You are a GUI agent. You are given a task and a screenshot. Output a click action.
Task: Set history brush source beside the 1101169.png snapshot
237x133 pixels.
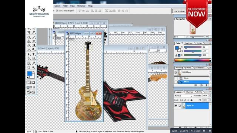coord(176,72)
